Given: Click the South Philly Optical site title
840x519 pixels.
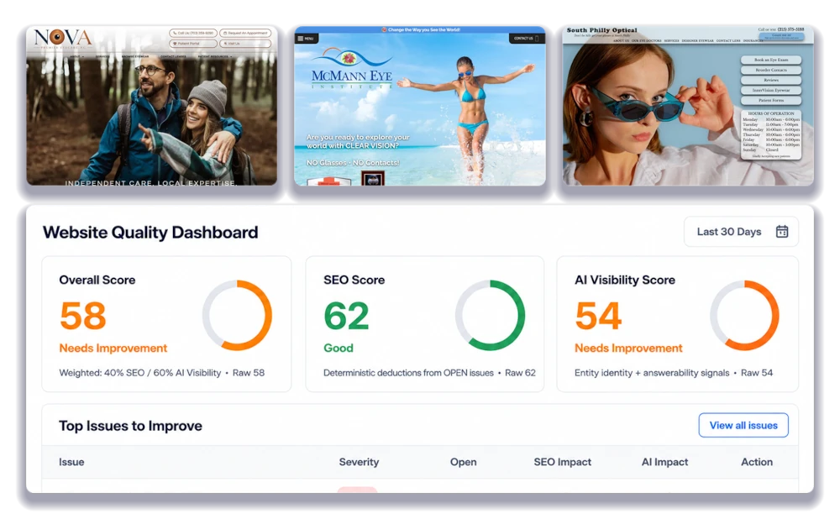Looking at the screenshot, I should tap(601, 30).
